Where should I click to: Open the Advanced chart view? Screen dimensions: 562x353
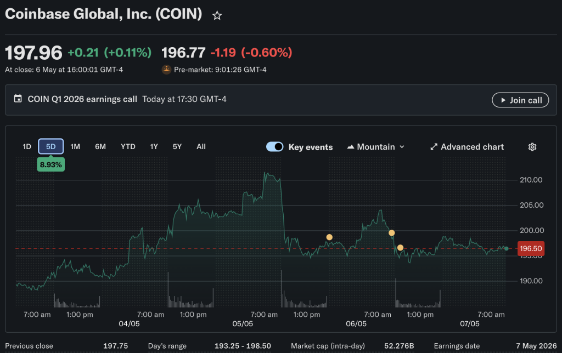click(467, 147)
